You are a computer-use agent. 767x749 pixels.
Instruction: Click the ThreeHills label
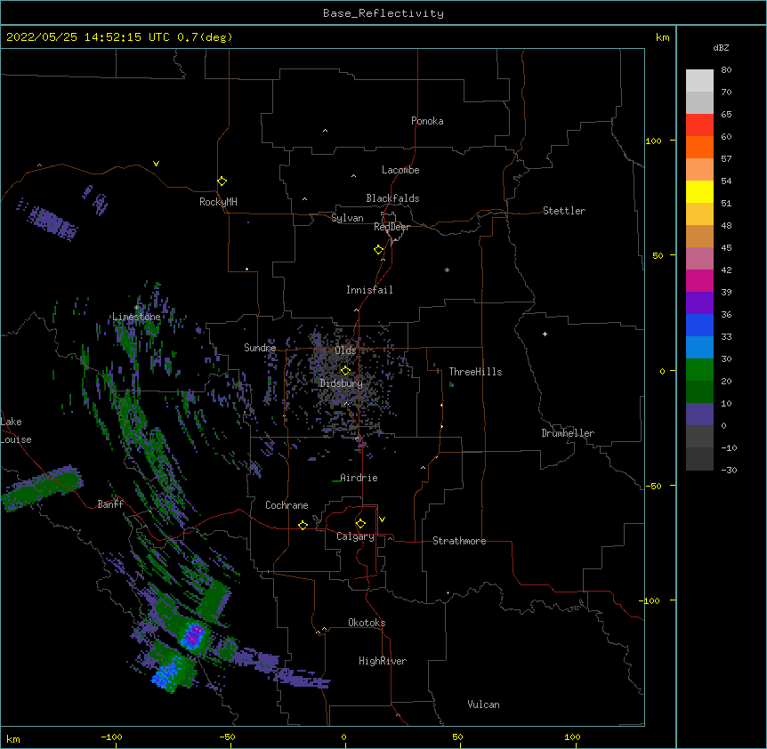pos(475,372)
